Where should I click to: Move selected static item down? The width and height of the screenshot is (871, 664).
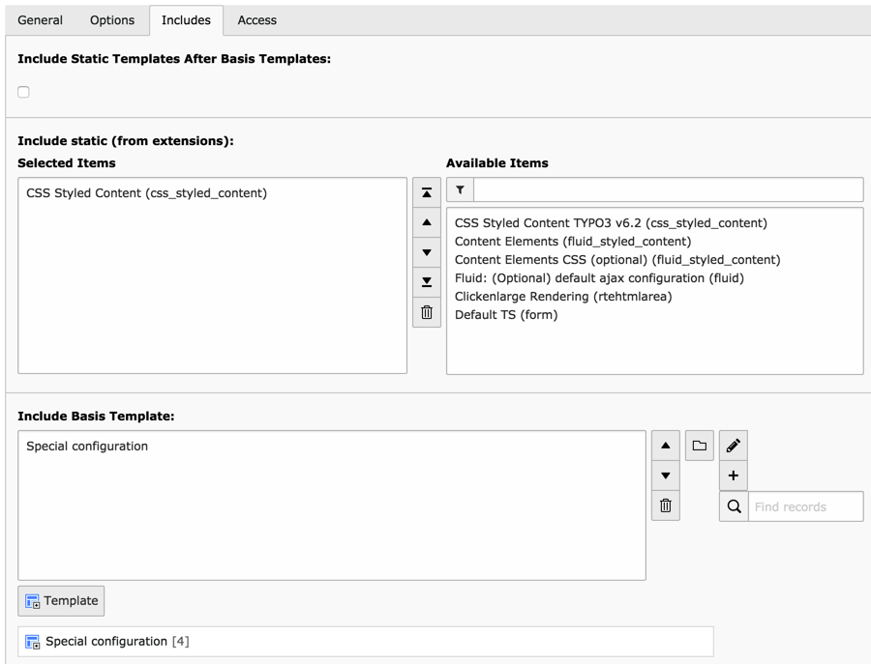[x=427, y=252]
